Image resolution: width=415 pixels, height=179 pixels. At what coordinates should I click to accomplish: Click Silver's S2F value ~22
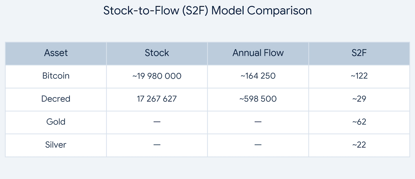[359, 145]
